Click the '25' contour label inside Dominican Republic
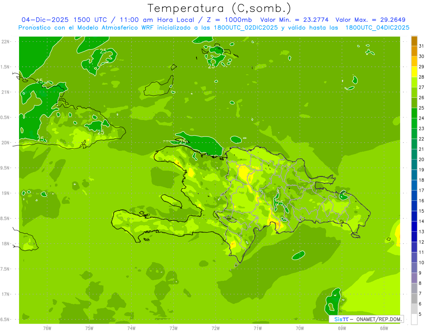 pyautogui.click(x=281, y=203)
